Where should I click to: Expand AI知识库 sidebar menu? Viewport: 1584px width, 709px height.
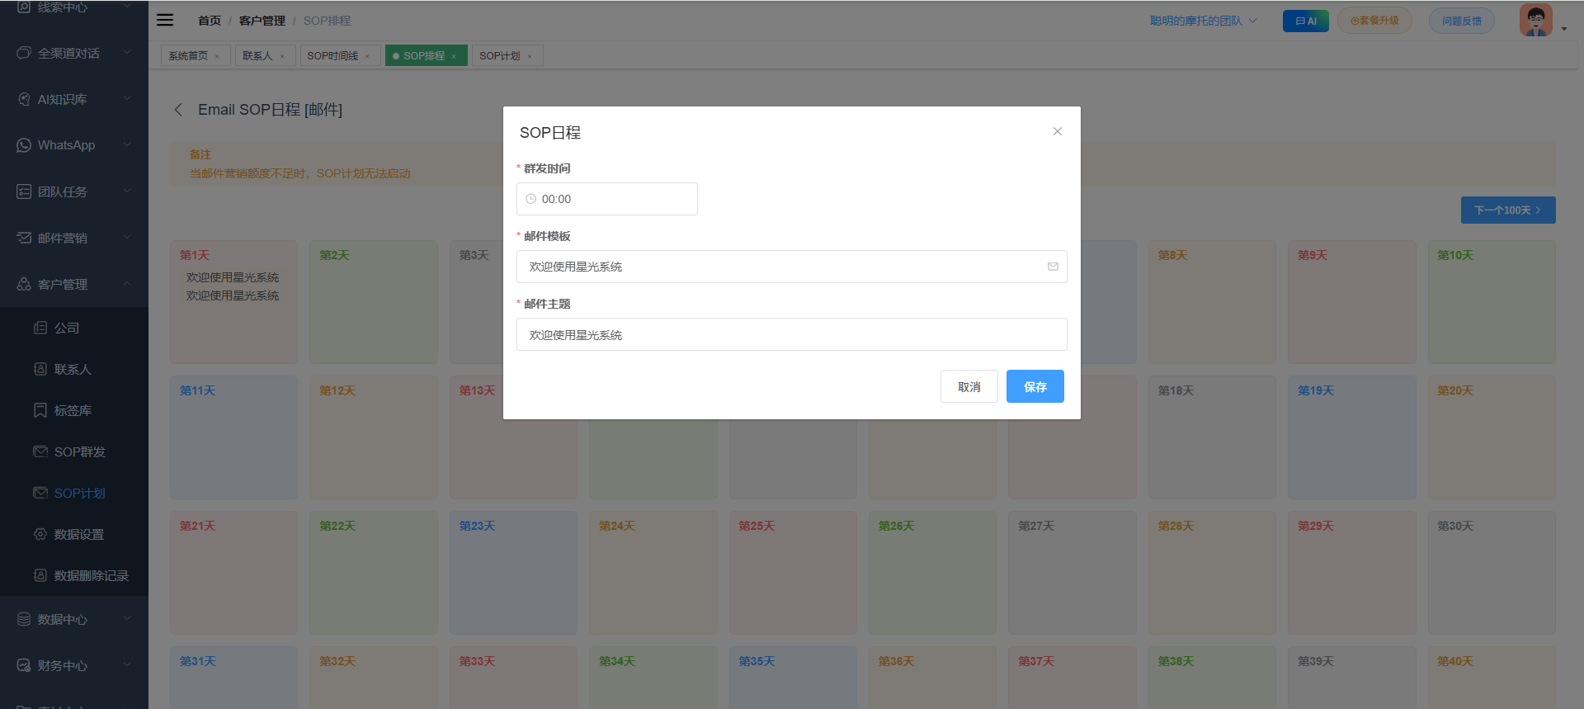click(74, 99)
